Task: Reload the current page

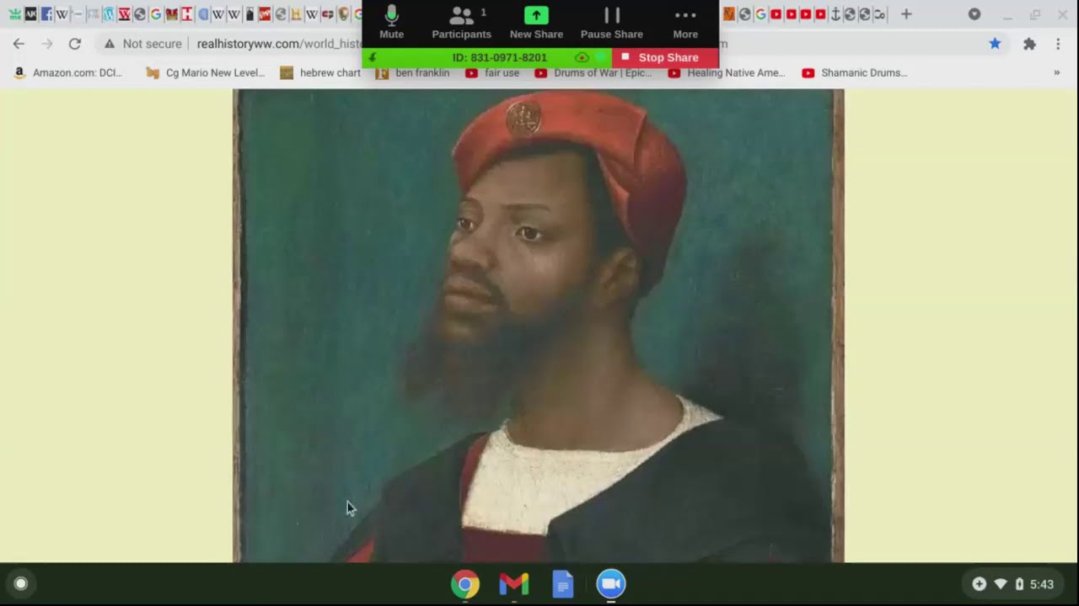Action: pos(75,44)
